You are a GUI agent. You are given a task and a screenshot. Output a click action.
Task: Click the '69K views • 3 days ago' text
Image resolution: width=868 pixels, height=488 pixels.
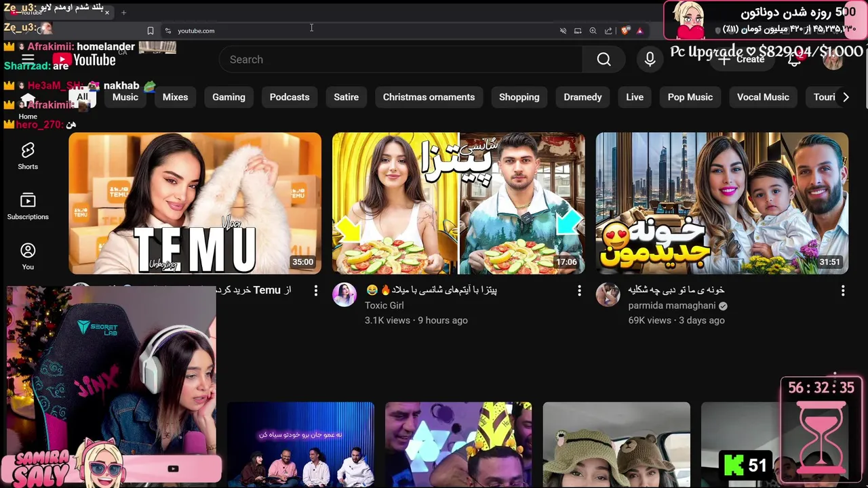coord(676,321)
